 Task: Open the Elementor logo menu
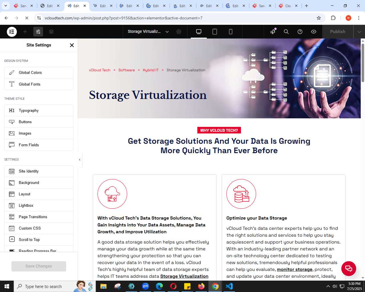pyautogui.click(x=12, y=32)
